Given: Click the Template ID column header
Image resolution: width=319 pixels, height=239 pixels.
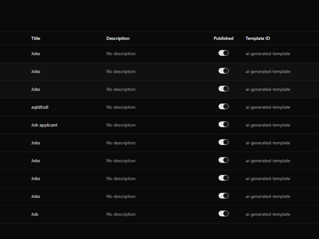Looking at the screenshot, I should tap(257, 39).
